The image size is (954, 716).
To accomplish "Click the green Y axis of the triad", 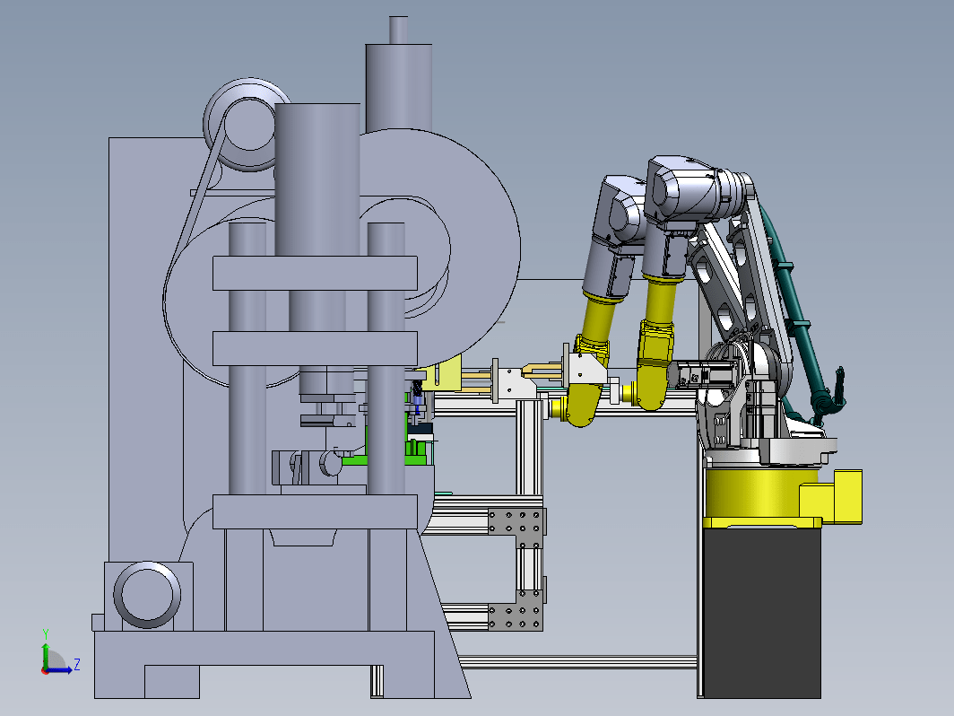I will click(45, 654).
